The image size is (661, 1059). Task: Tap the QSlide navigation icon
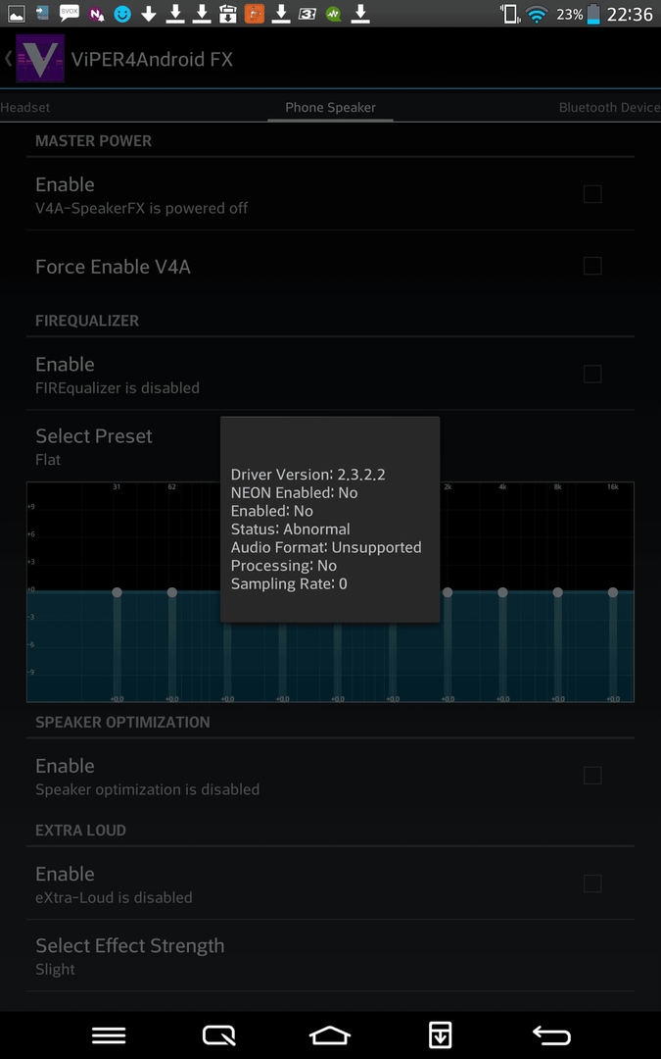pos(219,1034)
